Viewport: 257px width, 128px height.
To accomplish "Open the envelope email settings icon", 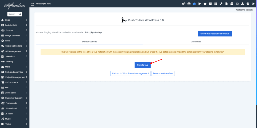I will [237, 4].
